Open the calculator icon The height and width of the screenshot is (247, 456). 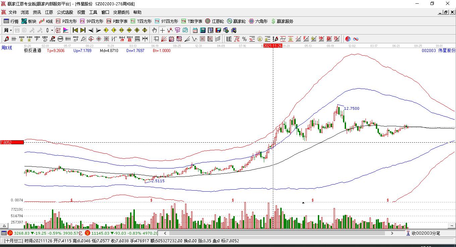pyautogui.click(x=203, y=30)
